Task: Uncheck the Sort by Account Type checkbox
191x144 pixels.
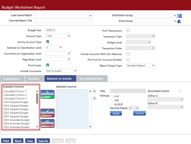Action: (47, 42)
